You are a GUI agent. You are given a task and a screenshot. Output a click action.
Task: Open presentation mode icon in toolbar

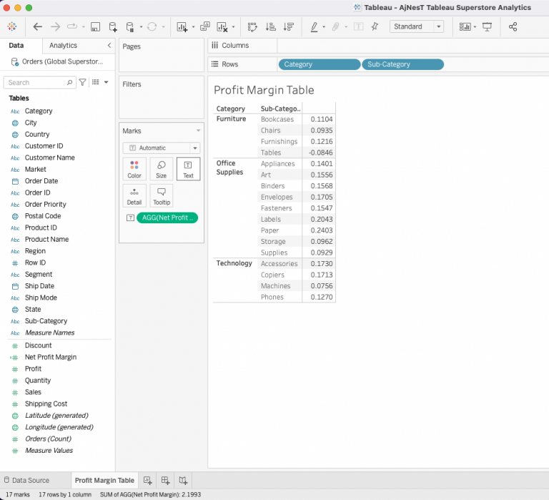[x=488, y=26]
